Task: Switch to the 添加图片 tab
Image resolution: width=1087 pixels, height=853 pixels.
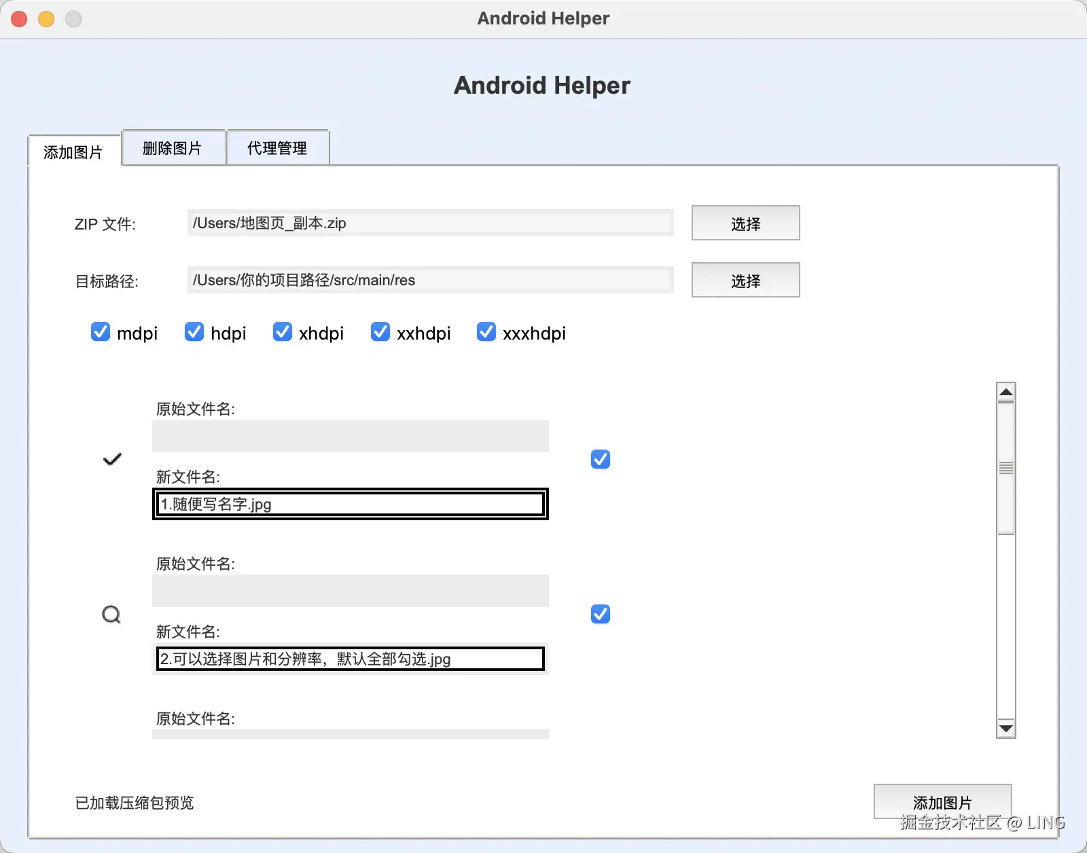Action: 73,151
